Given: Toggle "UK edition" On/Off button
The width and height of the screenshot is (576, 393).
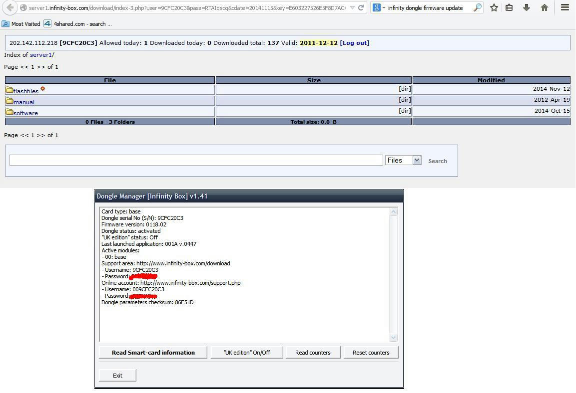Looking at the screenshot, I should [247, 353].
